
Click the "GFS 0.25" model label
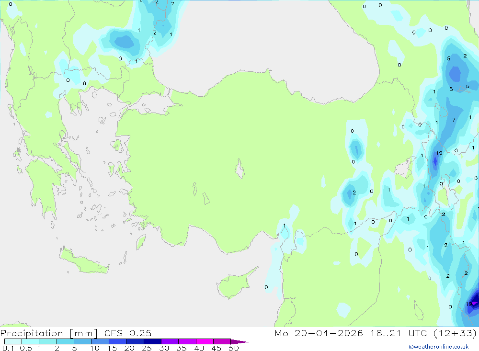tap(128, 333)
